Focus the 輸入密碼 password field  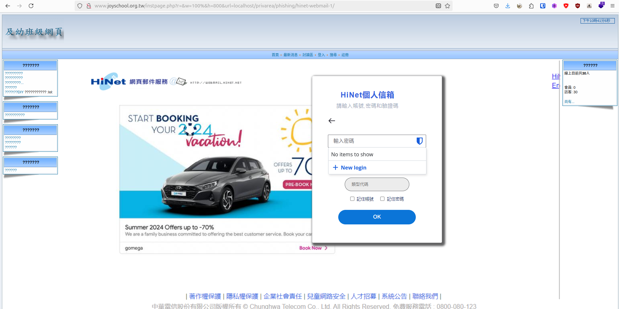377,141
